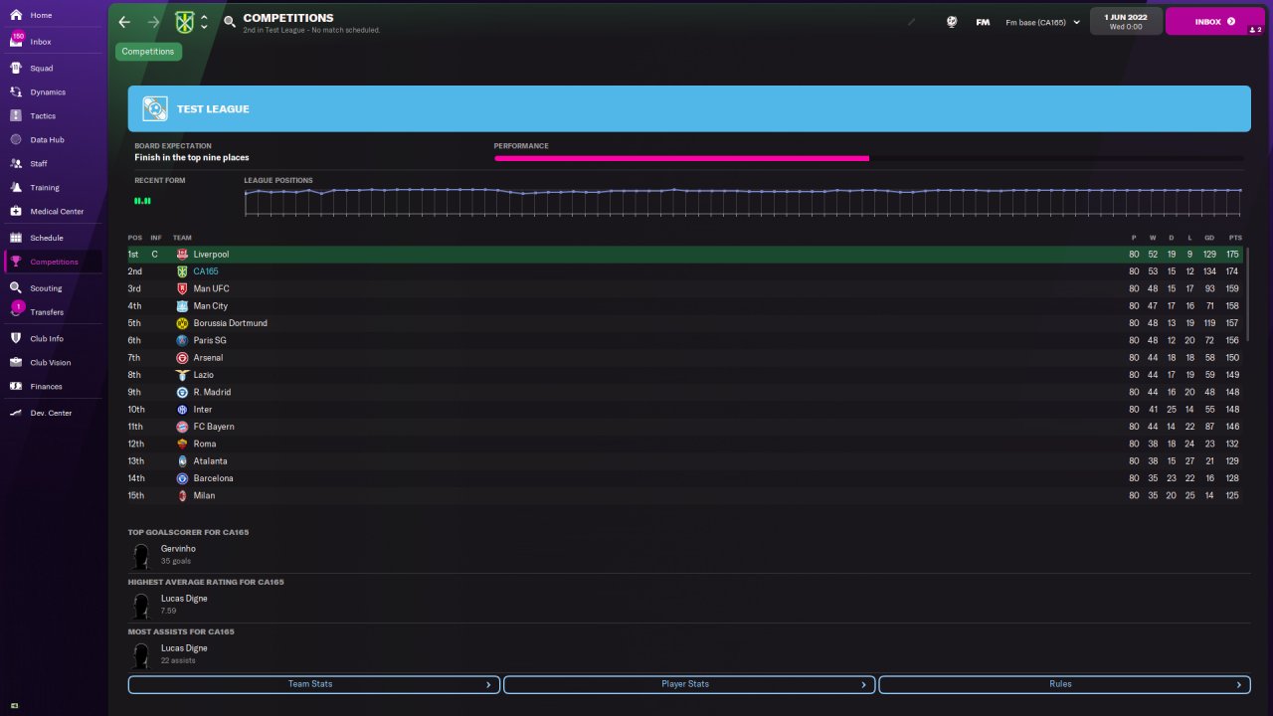
Task: Go to Club Vision in the sidebar
Action: [x=51, y=363]
